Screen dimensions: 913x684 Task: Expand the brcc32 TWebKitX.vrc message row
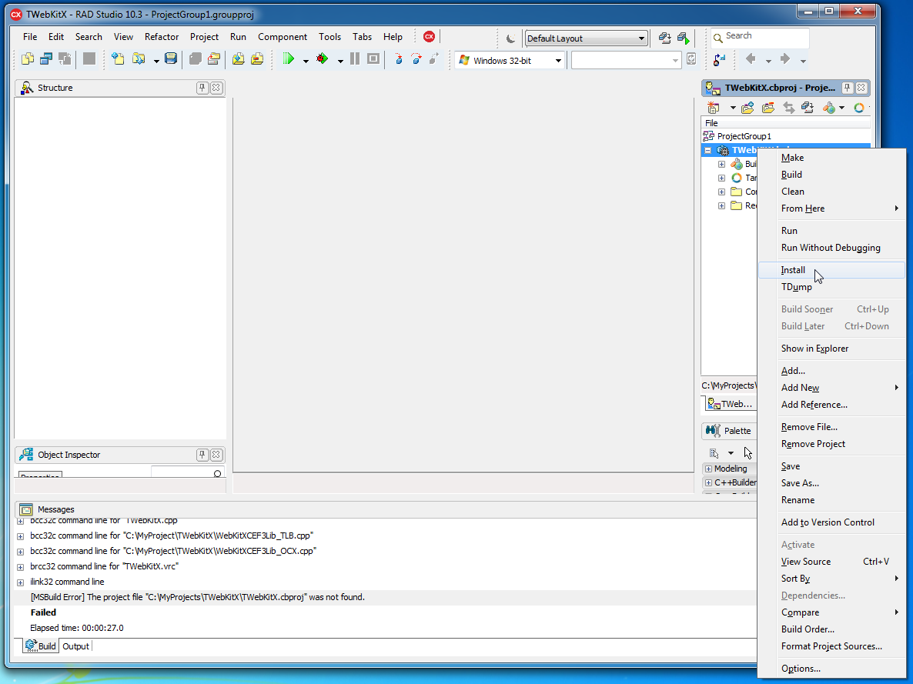[20, 567]
